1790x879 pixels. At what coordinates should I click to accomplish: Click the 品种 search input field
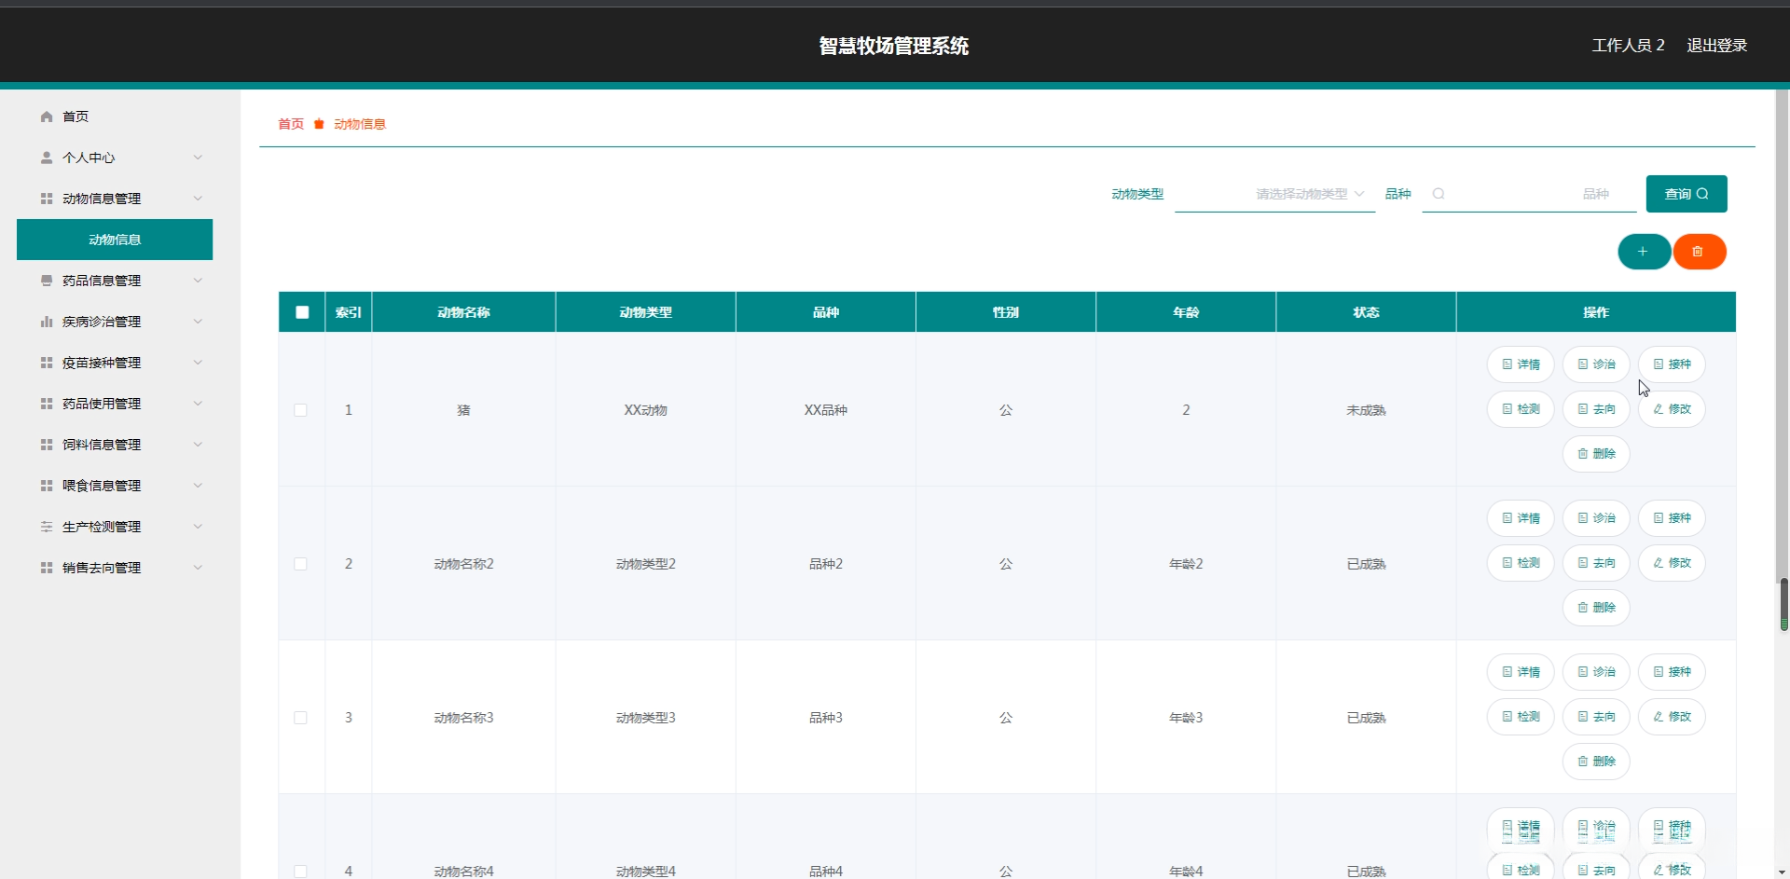click(x=1529, y=194)
